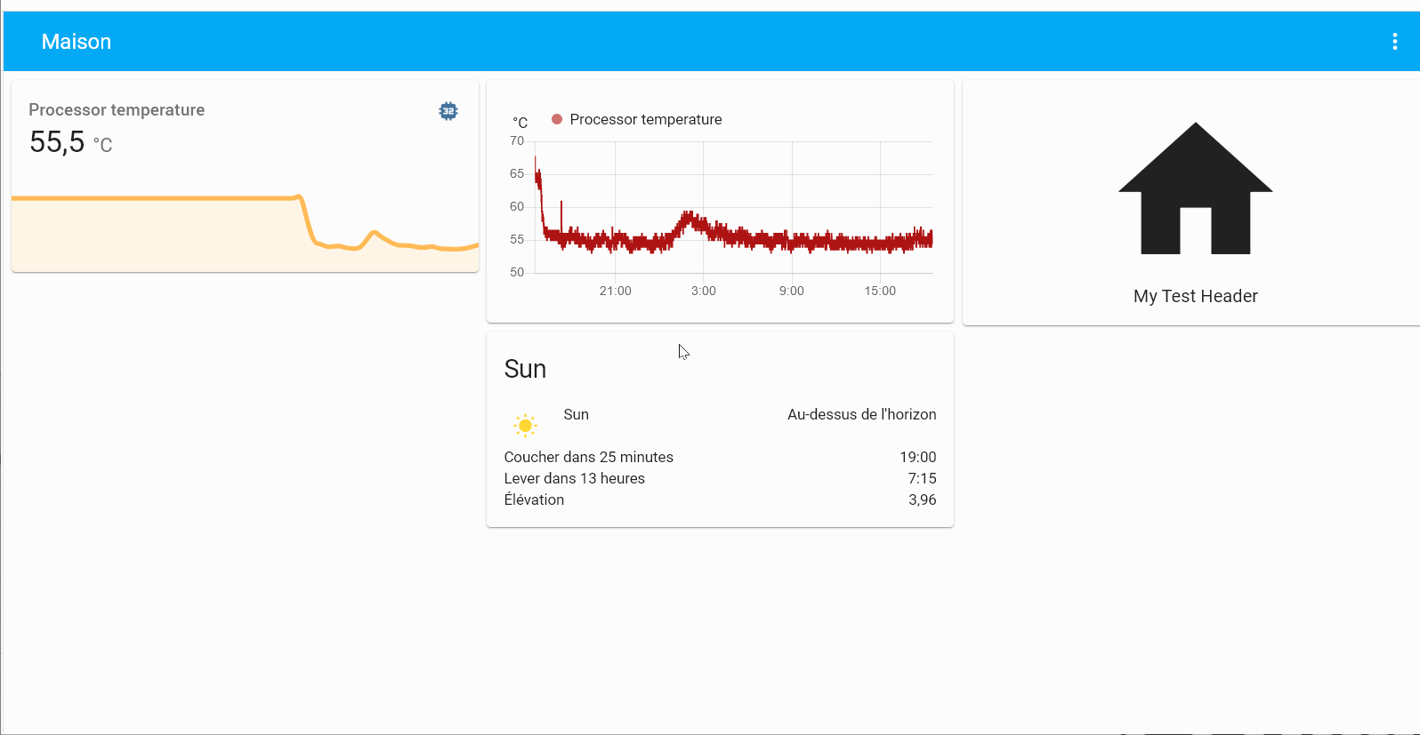
Task: Click the 7:15 sunrise time
Action: 922,478
